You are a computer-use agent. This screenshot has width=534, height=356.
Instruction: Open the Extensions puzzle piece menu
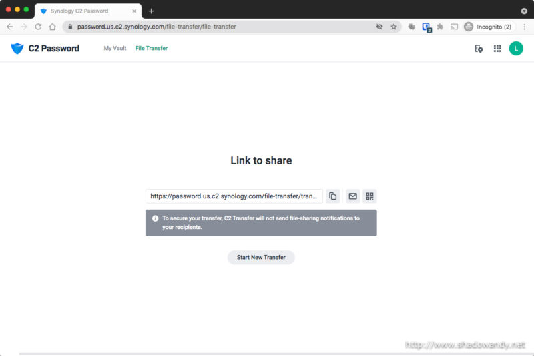[x=440, y=27]
